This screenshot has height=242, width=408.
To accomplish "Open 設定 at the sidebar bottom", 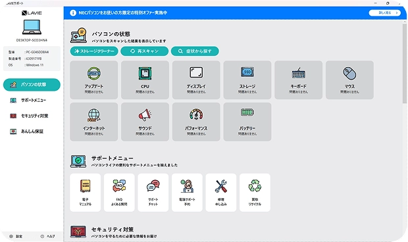I will point(16,236).
